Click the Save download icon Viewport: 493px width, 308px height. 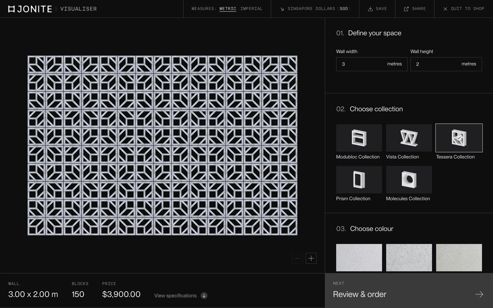point(370,9)
